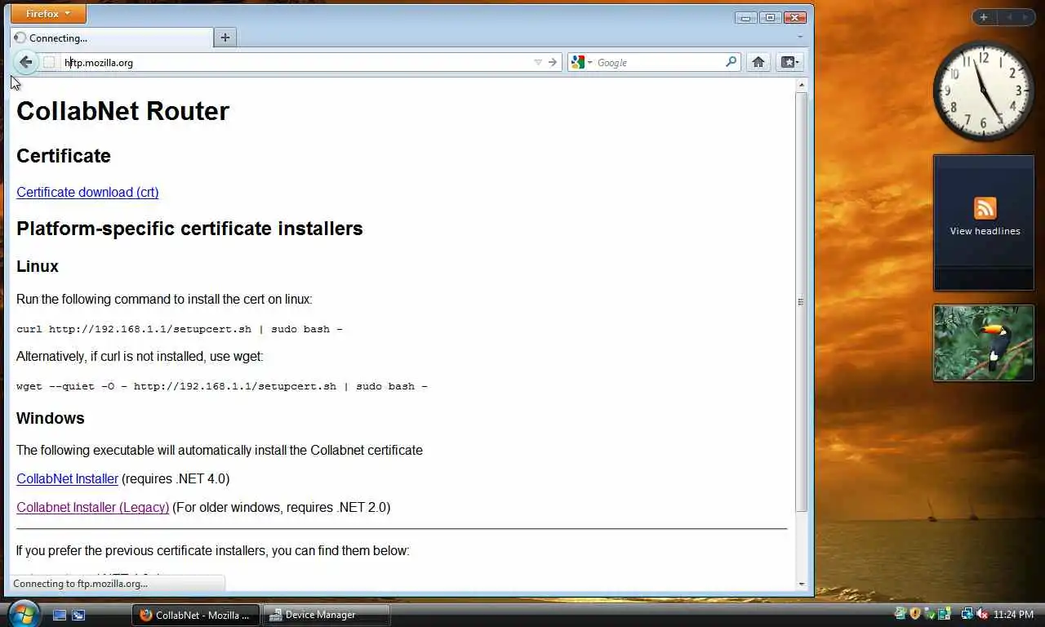Click the browser Back arrow button
This screenshot has width=1045, height=627.
click(25, 62)
